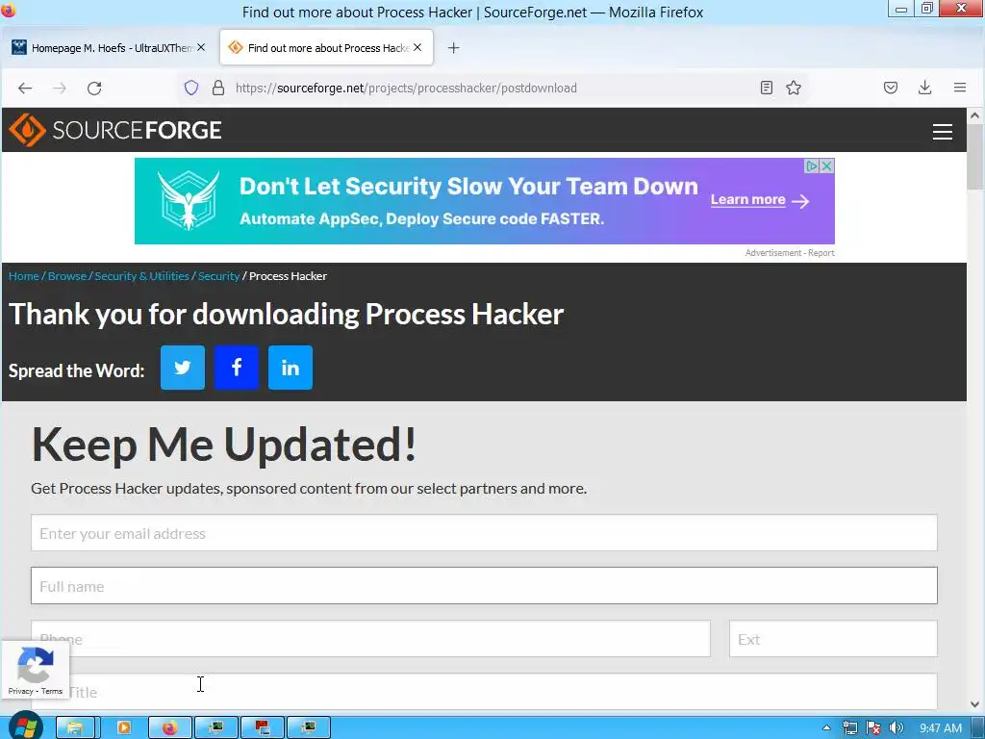
Task: Switch to the Homepage M. Hoefs tab
Action: (x=110, y=48)
